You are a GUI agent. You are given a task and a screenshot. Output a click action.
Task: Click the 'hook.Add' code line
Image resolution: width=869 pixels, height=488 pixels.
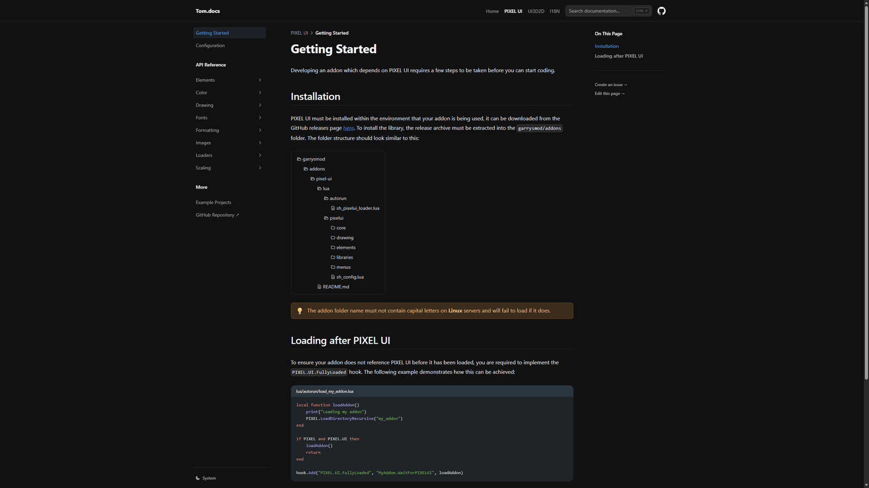pos(380,473)
